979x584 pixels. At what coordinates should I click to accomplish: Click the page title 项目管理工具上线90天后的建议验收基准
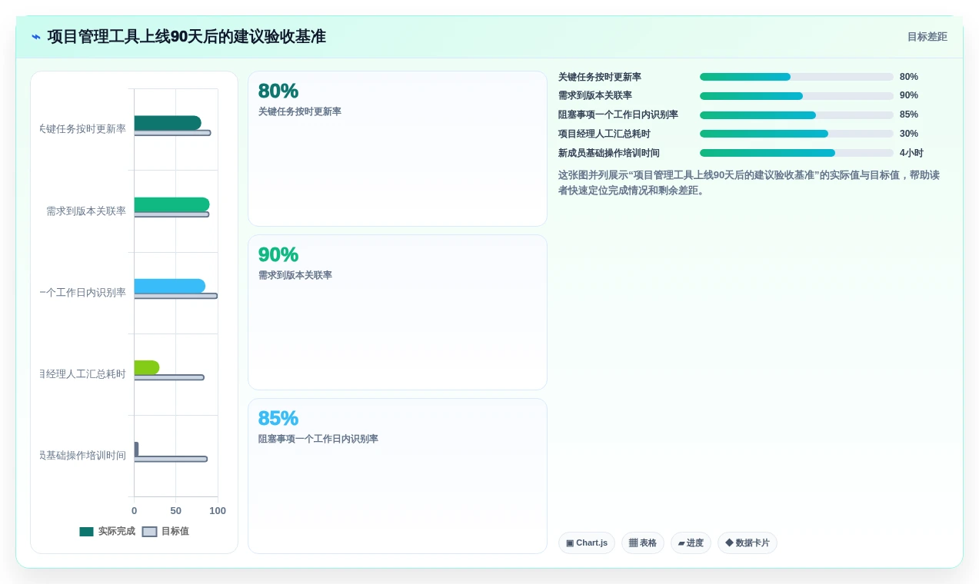(x=187, y=36)
